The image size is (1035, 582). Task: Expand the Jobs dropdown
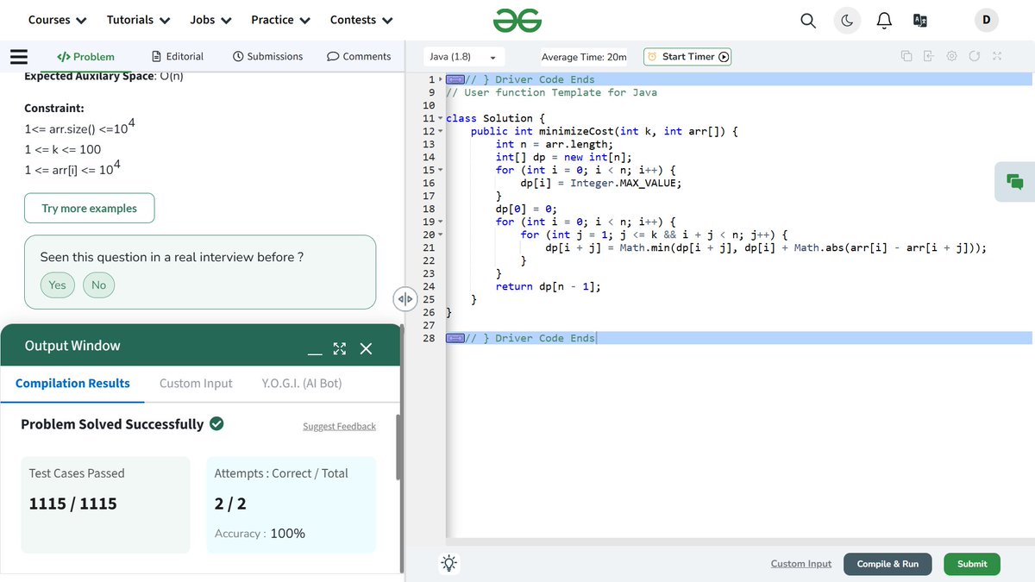[x=210, y=20]
